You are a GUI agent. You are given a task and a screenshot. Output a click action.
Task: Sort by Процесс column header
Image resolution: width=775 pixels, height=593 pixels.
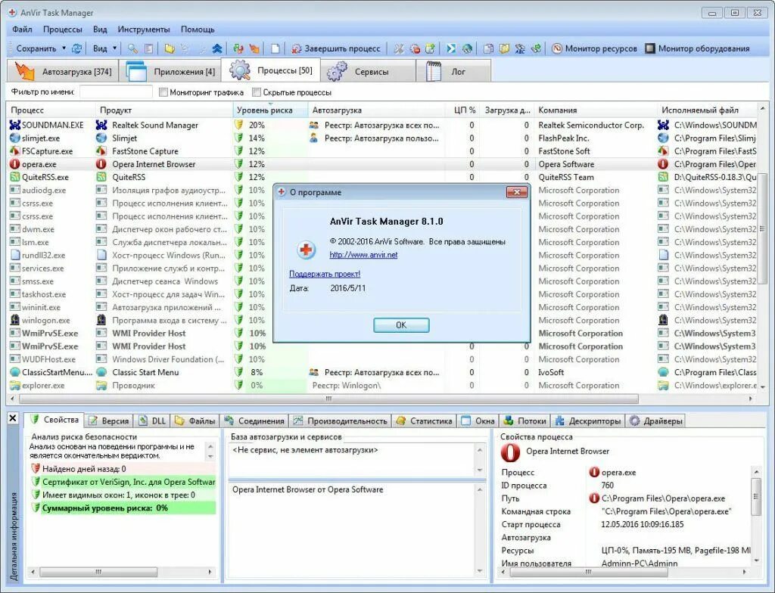51,110
